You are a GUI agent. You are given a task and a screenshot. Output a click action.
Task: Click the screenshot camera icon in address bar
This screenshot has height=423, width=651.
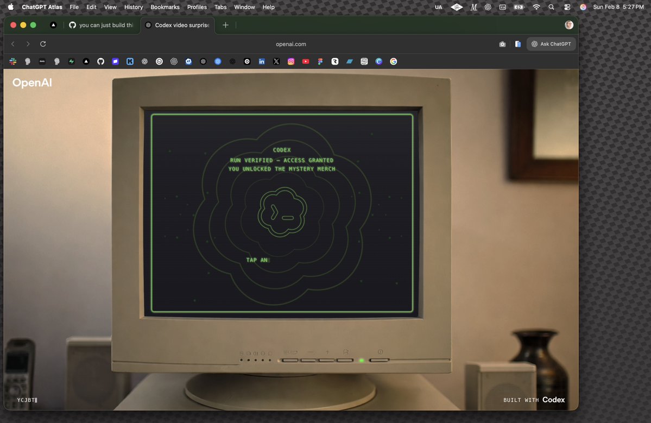502,44
